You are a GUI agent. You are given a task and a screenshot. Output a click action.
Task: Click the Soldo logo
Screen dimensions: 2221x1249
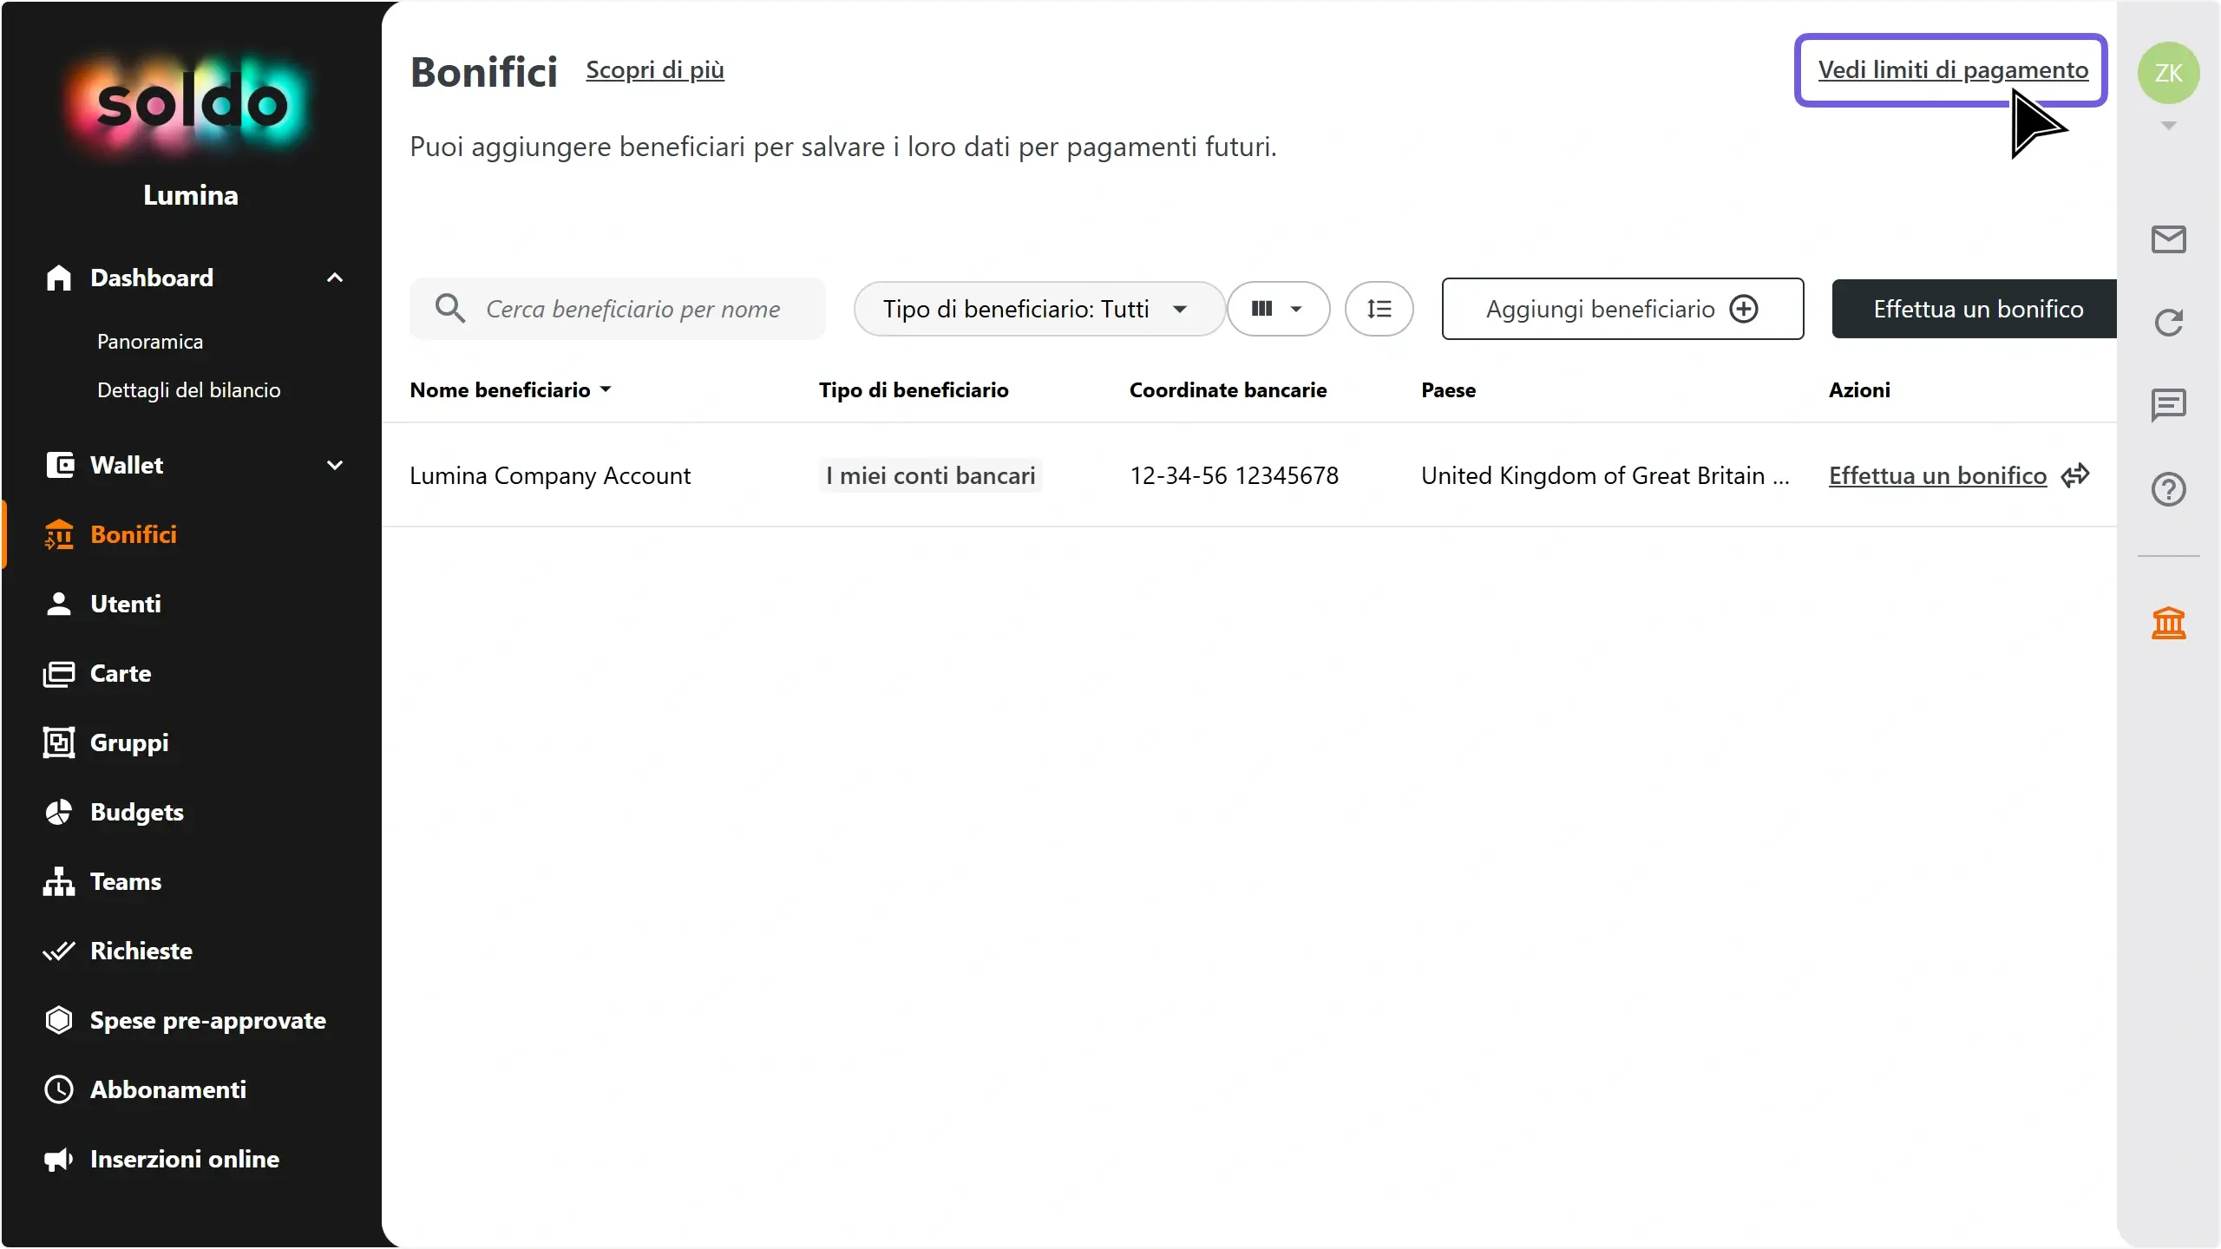point(191,104)
